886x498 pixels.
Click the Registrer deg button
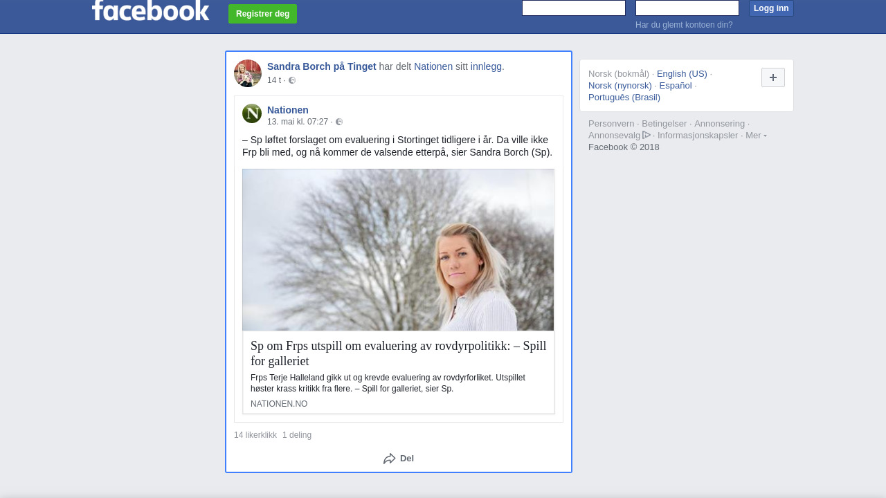click(x=262, y=14)
